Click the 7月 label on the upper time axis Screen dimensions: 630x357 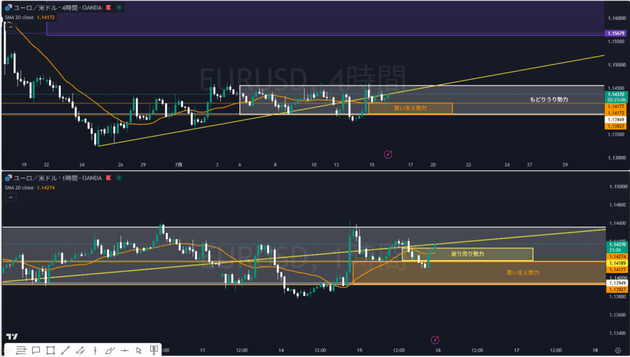(x=178, y=165)
